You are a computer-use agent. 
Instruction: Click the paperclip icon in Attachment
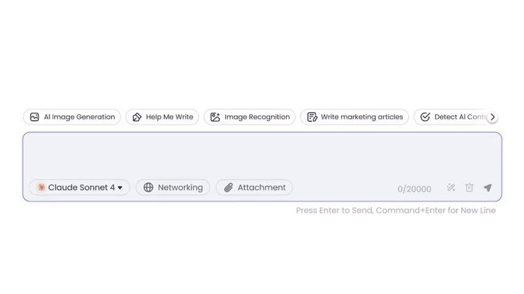click(x=228, y=187)
